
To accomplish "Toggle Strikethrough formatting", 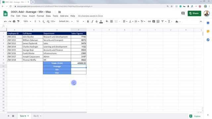I will (x=96, y=21).
